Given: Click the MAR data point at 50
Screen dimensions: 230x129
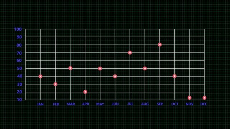Looking at the screenshot, I should tap(70, 68).
